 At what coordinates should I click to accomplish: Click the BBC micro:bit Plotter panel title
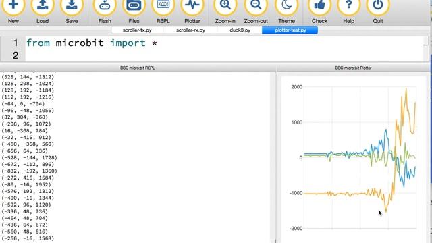pyautogui.click(x=354, y=67)
